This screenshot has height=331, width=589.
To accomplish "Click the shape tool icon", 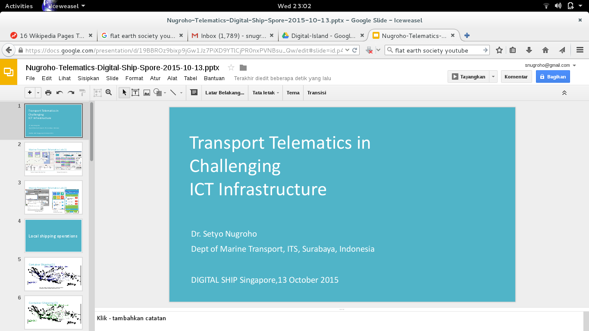I will point(157,93).
